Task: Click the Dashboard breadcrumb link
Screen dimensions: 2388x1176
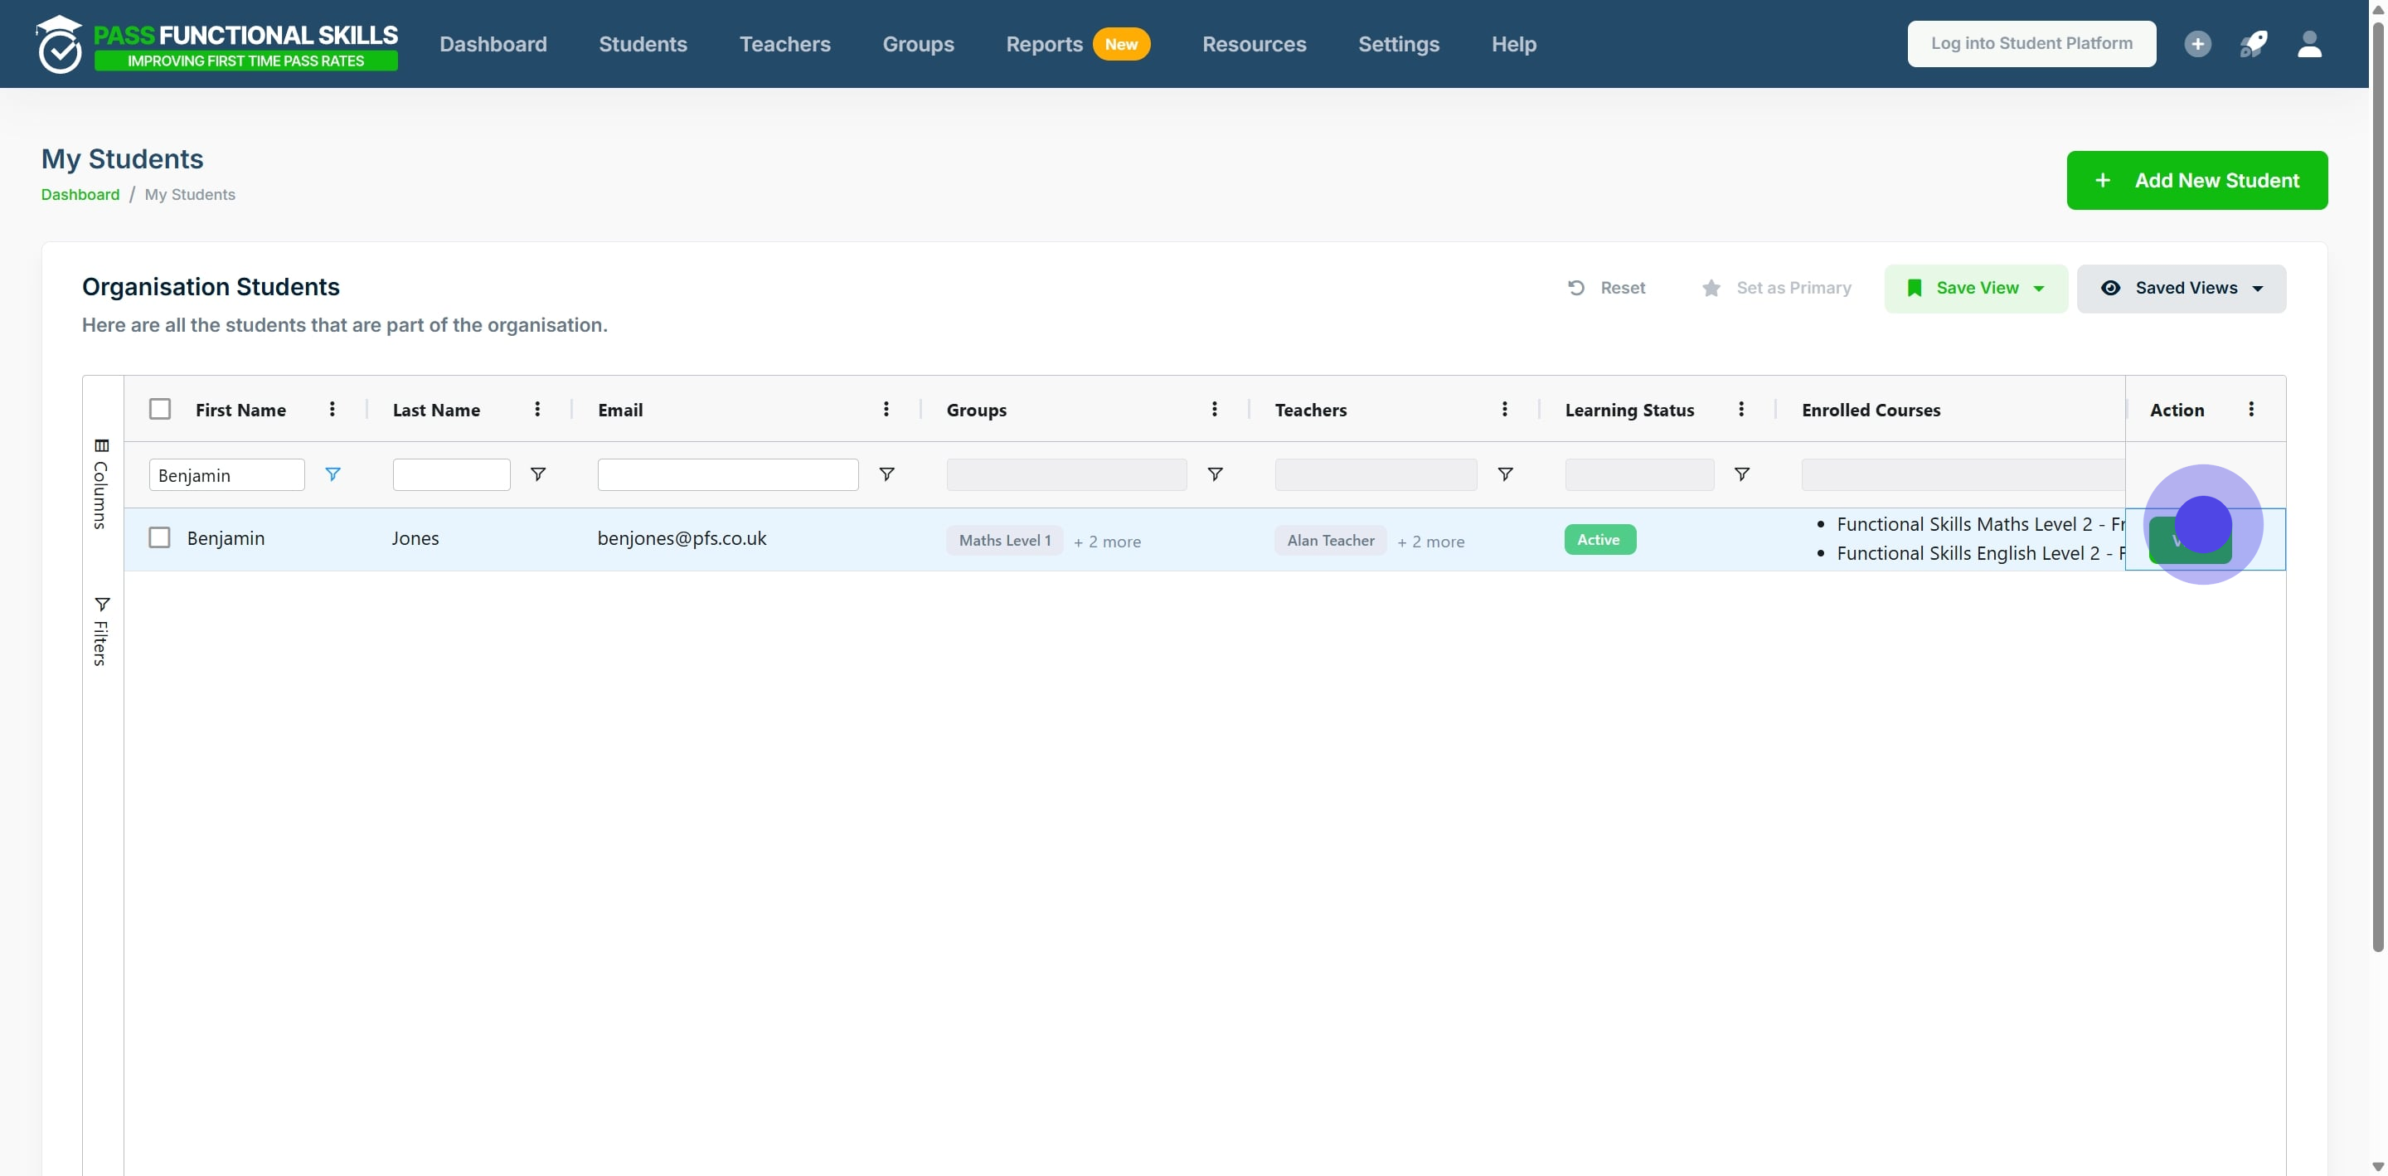Action: point(80,194)
